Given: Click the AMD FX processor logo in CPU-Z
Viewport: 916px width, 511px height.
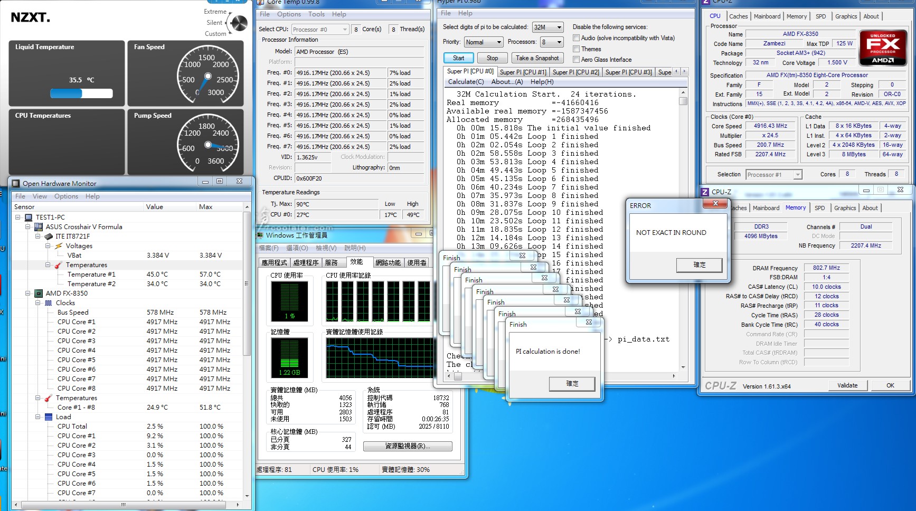Looking at the screenshot, I should (x=883, y=48).
